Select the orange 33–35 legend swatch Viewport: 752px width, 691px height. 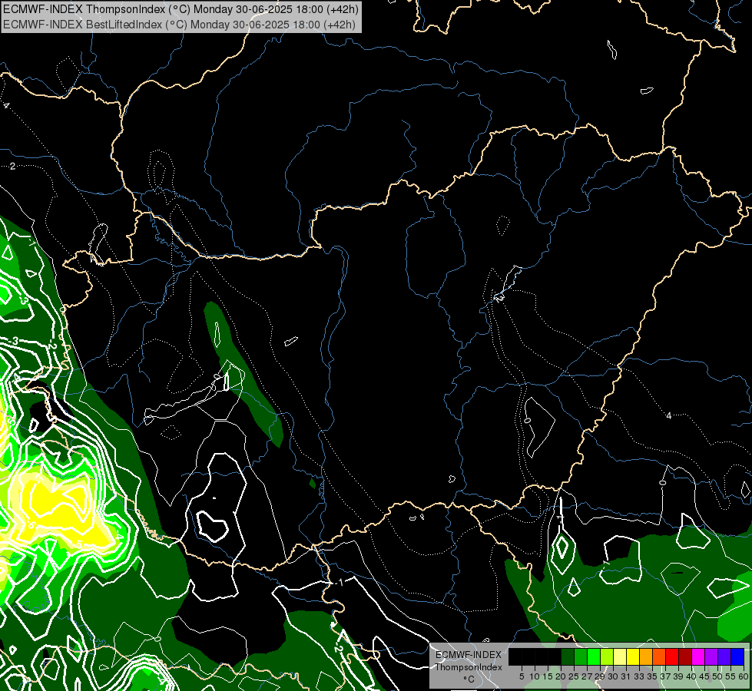tap(646, 656)
